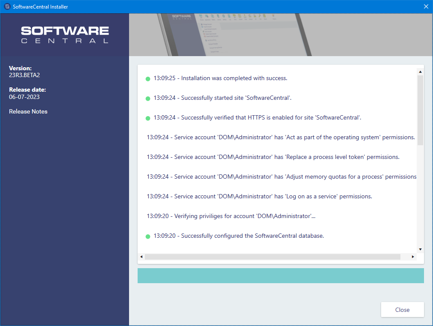Click green dot beside 'Successfully started site' entry
Viewport: 433px width, 326px height.
[x=148, y=99]
